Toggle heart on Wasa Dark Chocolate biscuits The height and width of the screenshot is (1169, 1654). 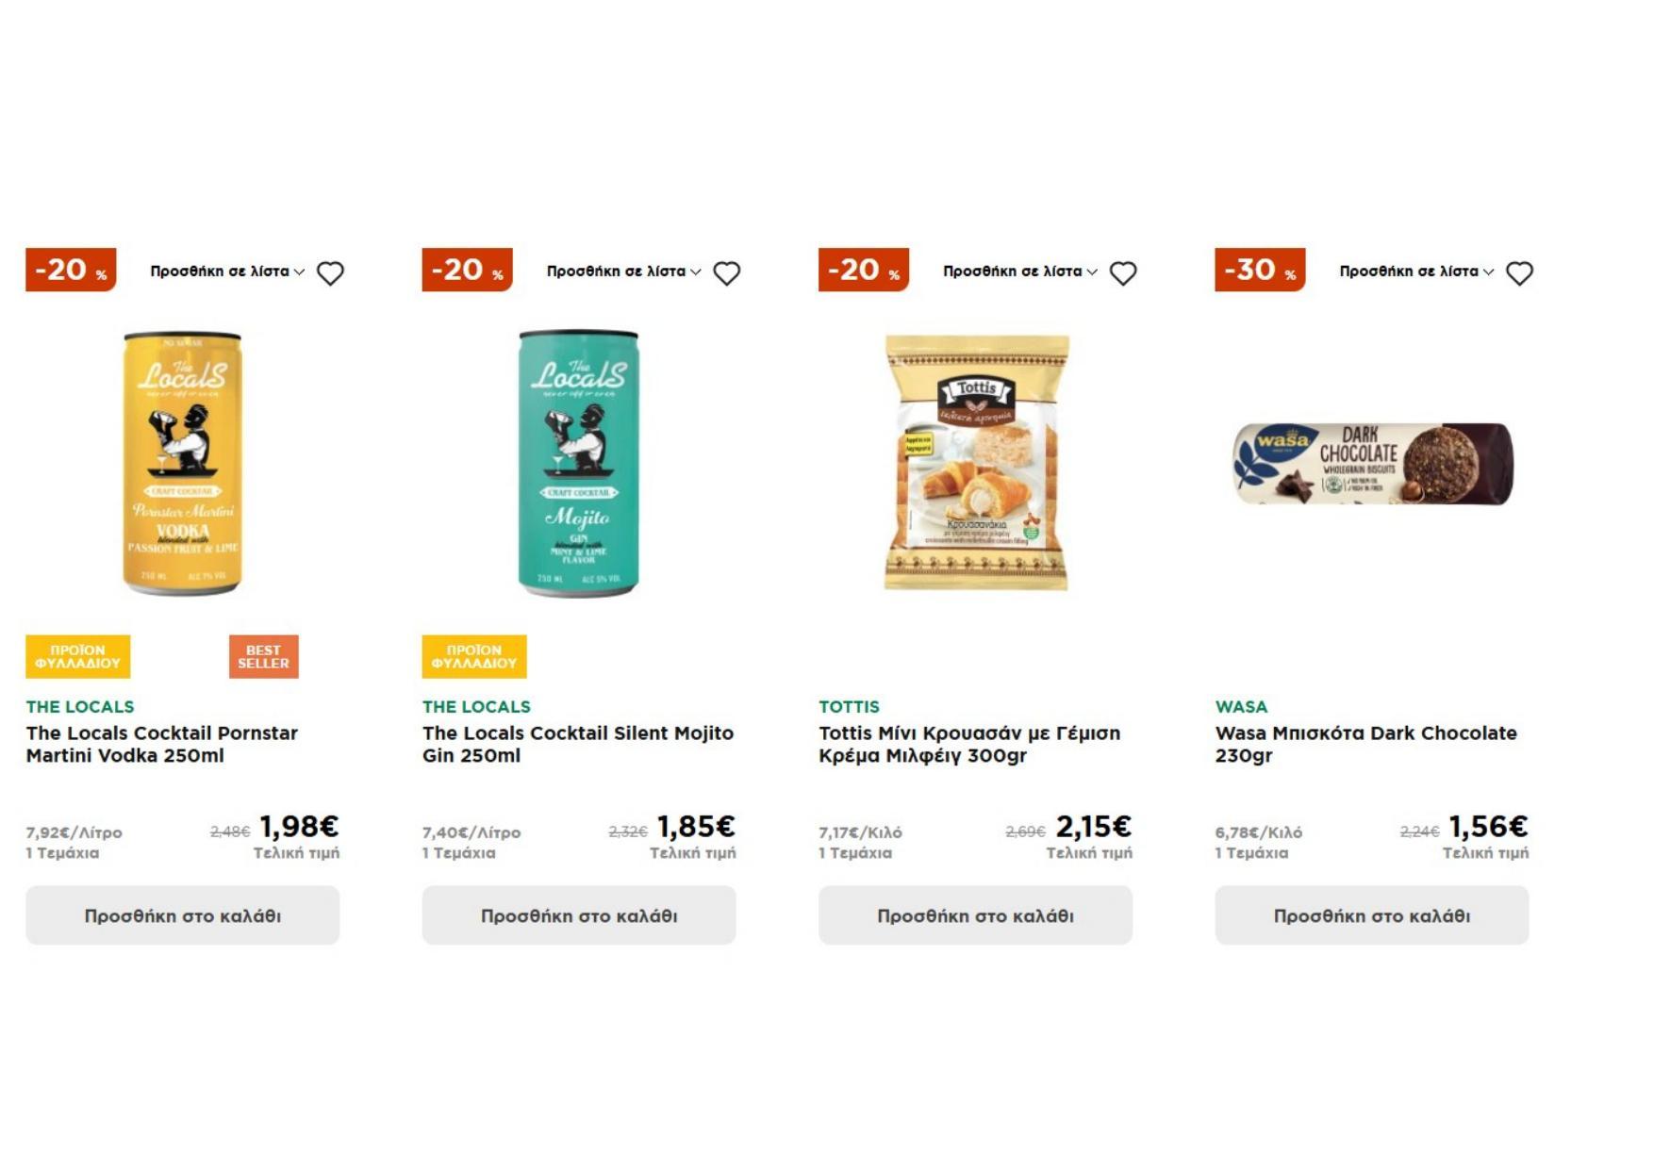pos(1519,273)
